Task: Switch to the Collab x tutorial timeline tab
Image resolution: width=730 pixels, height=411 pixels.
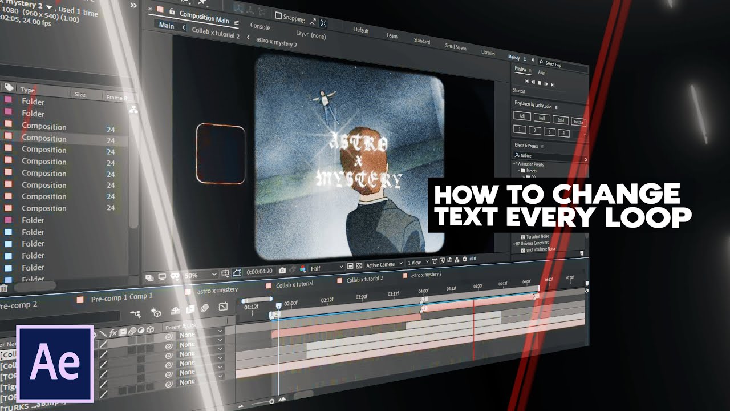Action: tap(294, 284)
